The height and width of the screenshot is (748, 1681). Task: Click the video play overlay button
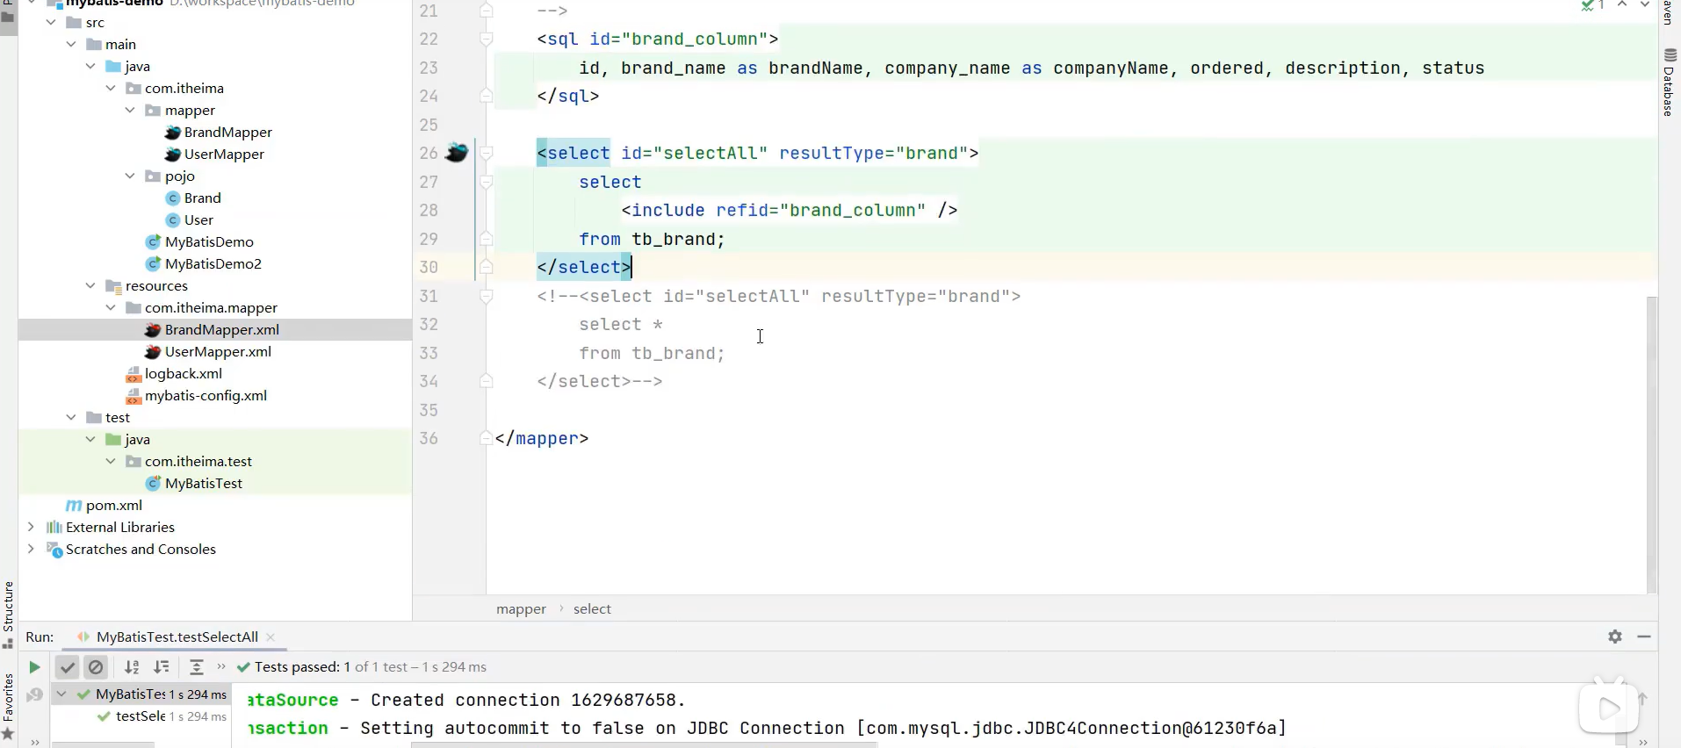(1608, 708)
